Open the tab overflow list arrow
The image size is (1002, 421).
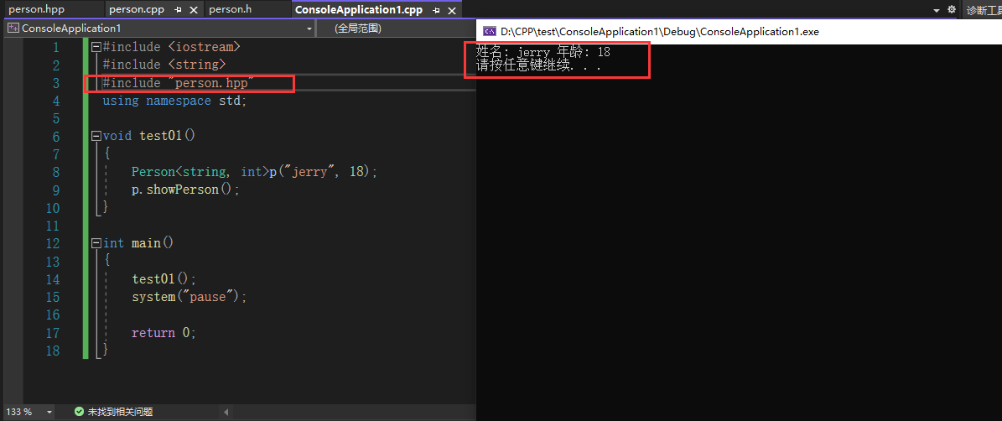[x=937, y=10]
